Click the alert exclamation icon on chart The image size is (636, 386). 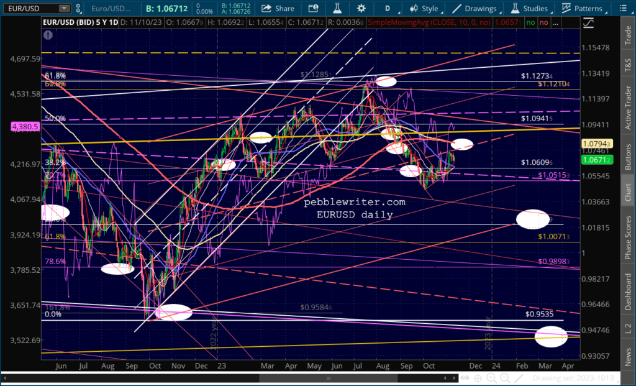(x=48, y=35)
